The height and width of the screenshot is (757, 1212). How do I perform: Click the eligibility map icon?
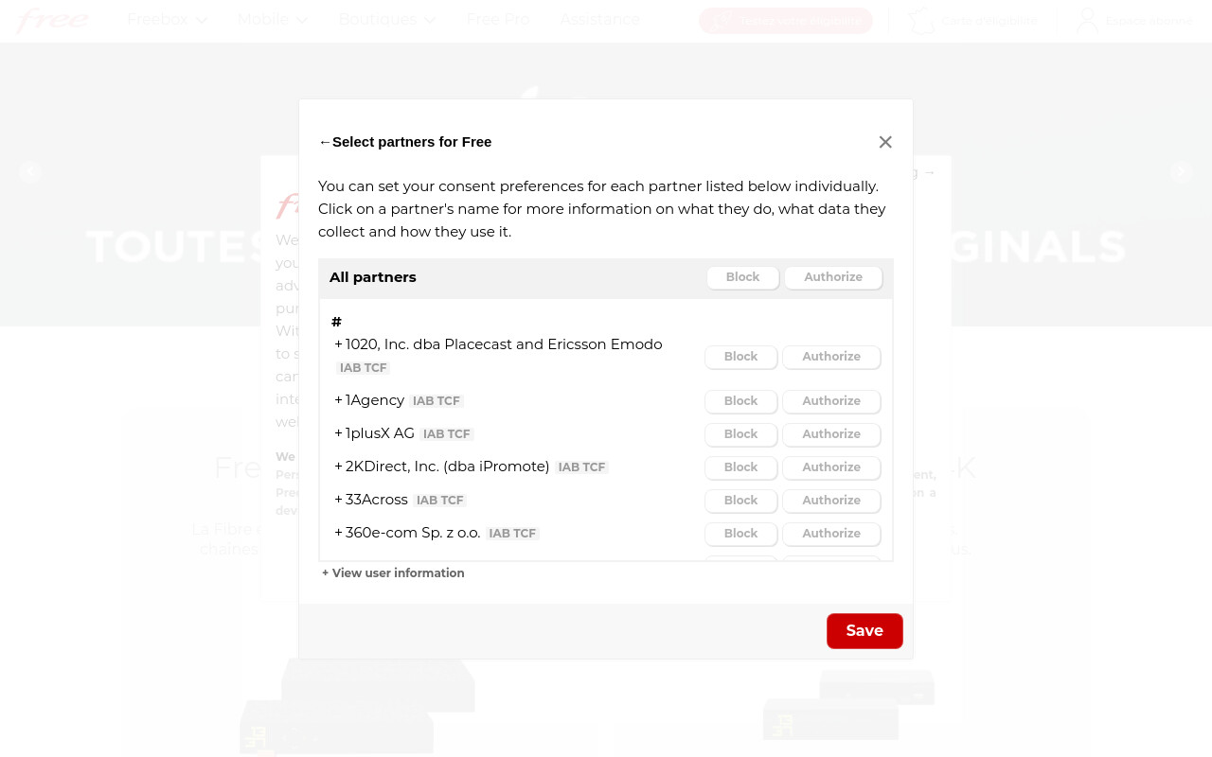pos(921,20)
